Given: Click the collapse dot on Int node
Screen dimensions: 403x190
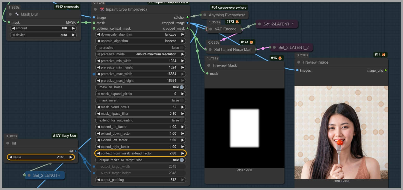Looking at the screenshot, I should [8, 143].
